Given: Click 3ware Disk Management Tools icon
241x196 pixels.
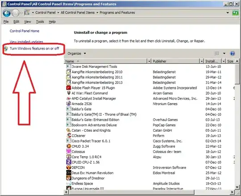Looking at the screenshot, I should point(69,67).
